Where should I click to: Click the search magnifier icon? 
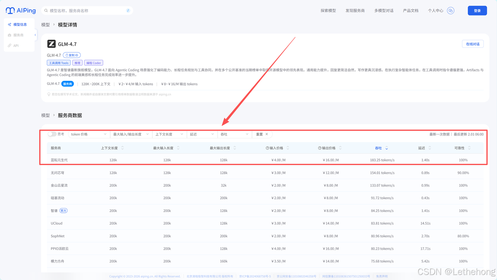click(46, 11)
